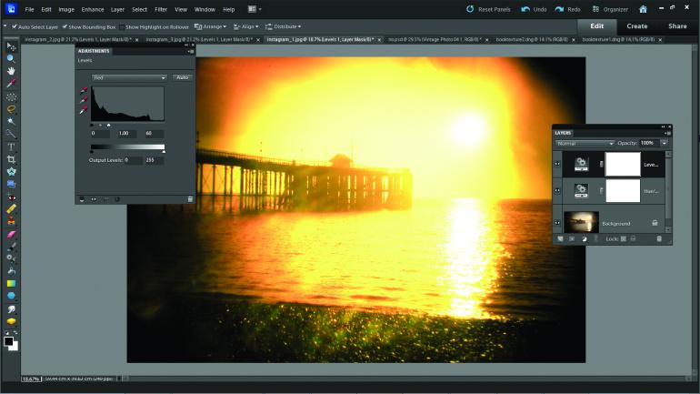Open the workspace layout dropdown in menu bar

click(x=255, y=9)
